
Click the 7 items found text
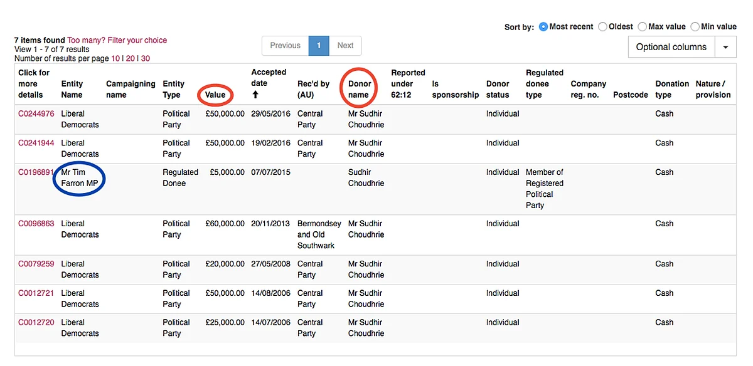(x=40, y=40)
